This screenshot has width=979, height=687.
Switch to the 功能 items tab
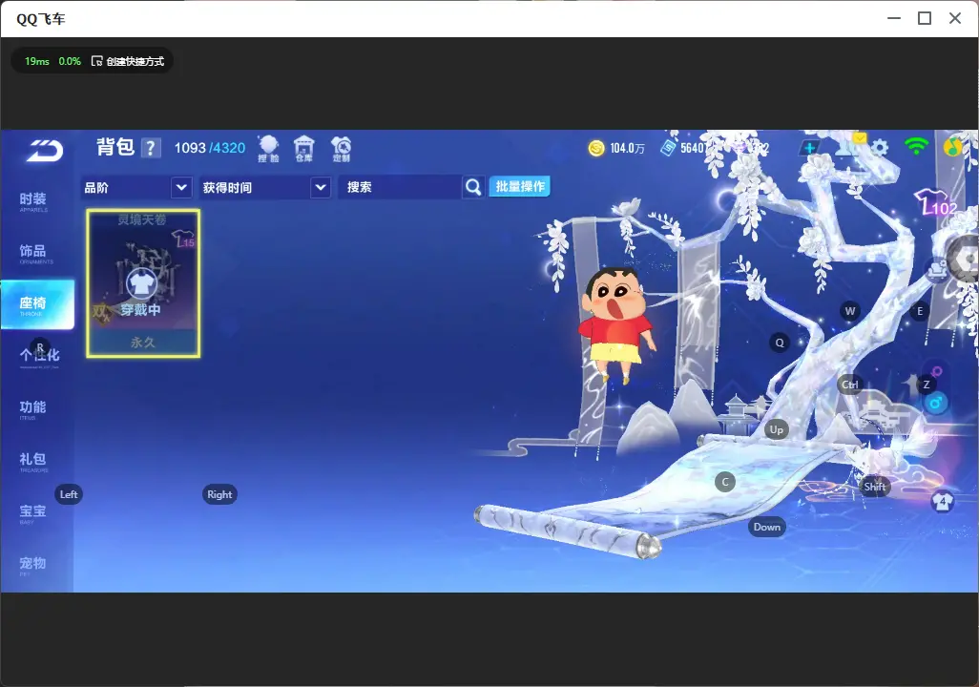(x=33, y=409)
